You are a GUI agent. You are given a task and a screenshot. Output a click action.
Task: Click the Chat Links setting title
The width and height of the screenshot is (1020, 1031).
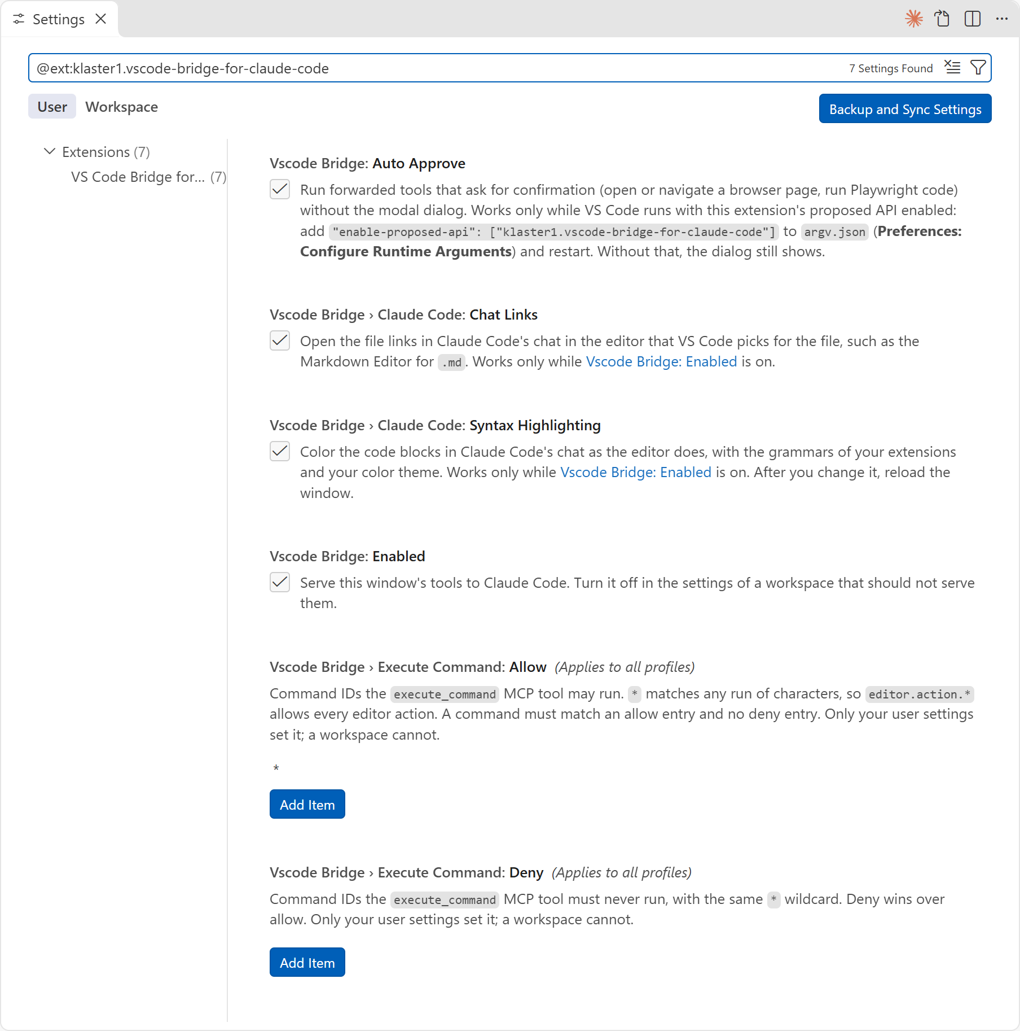pos(403,314)
